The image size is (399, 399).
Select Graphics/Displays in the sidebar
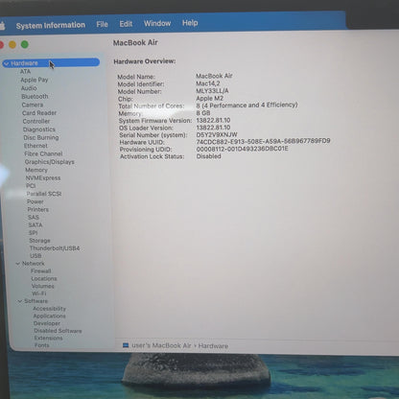[50, 162]
